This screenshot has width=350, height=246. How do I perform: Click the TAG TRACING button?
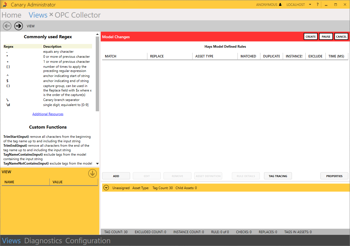click(278, 176)
